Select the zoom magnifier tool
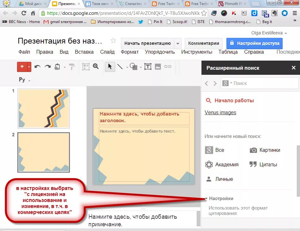Screen dimensions: 300x231 (96, 66)
